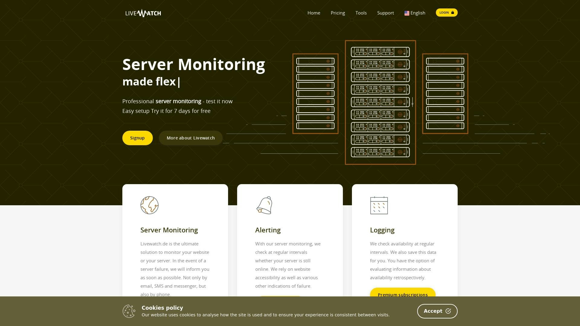This screenshot has height=326, width=580.
Task: Open the Tools menu item
Action: coord(361,13)
